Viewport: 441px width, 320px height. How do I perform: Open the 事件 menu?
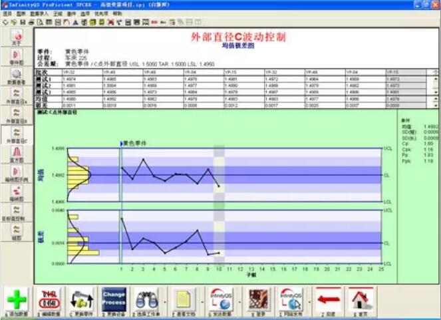click(71, 13)
